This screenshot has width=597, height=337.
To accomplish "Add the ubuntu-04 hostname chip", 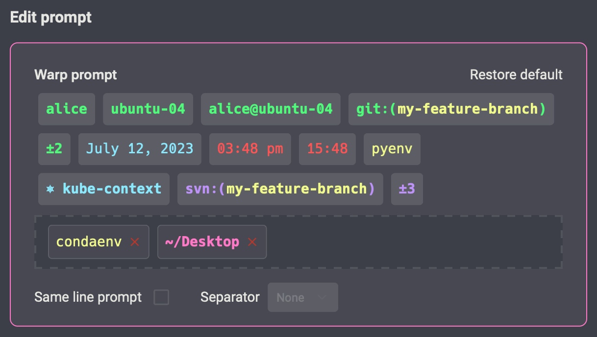I will pos(148,109).
